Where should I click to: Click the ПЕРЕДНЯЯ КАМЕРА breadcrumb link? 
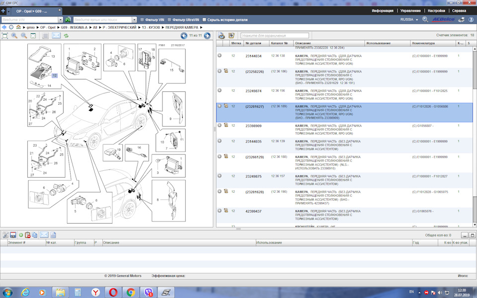(181, 27)
